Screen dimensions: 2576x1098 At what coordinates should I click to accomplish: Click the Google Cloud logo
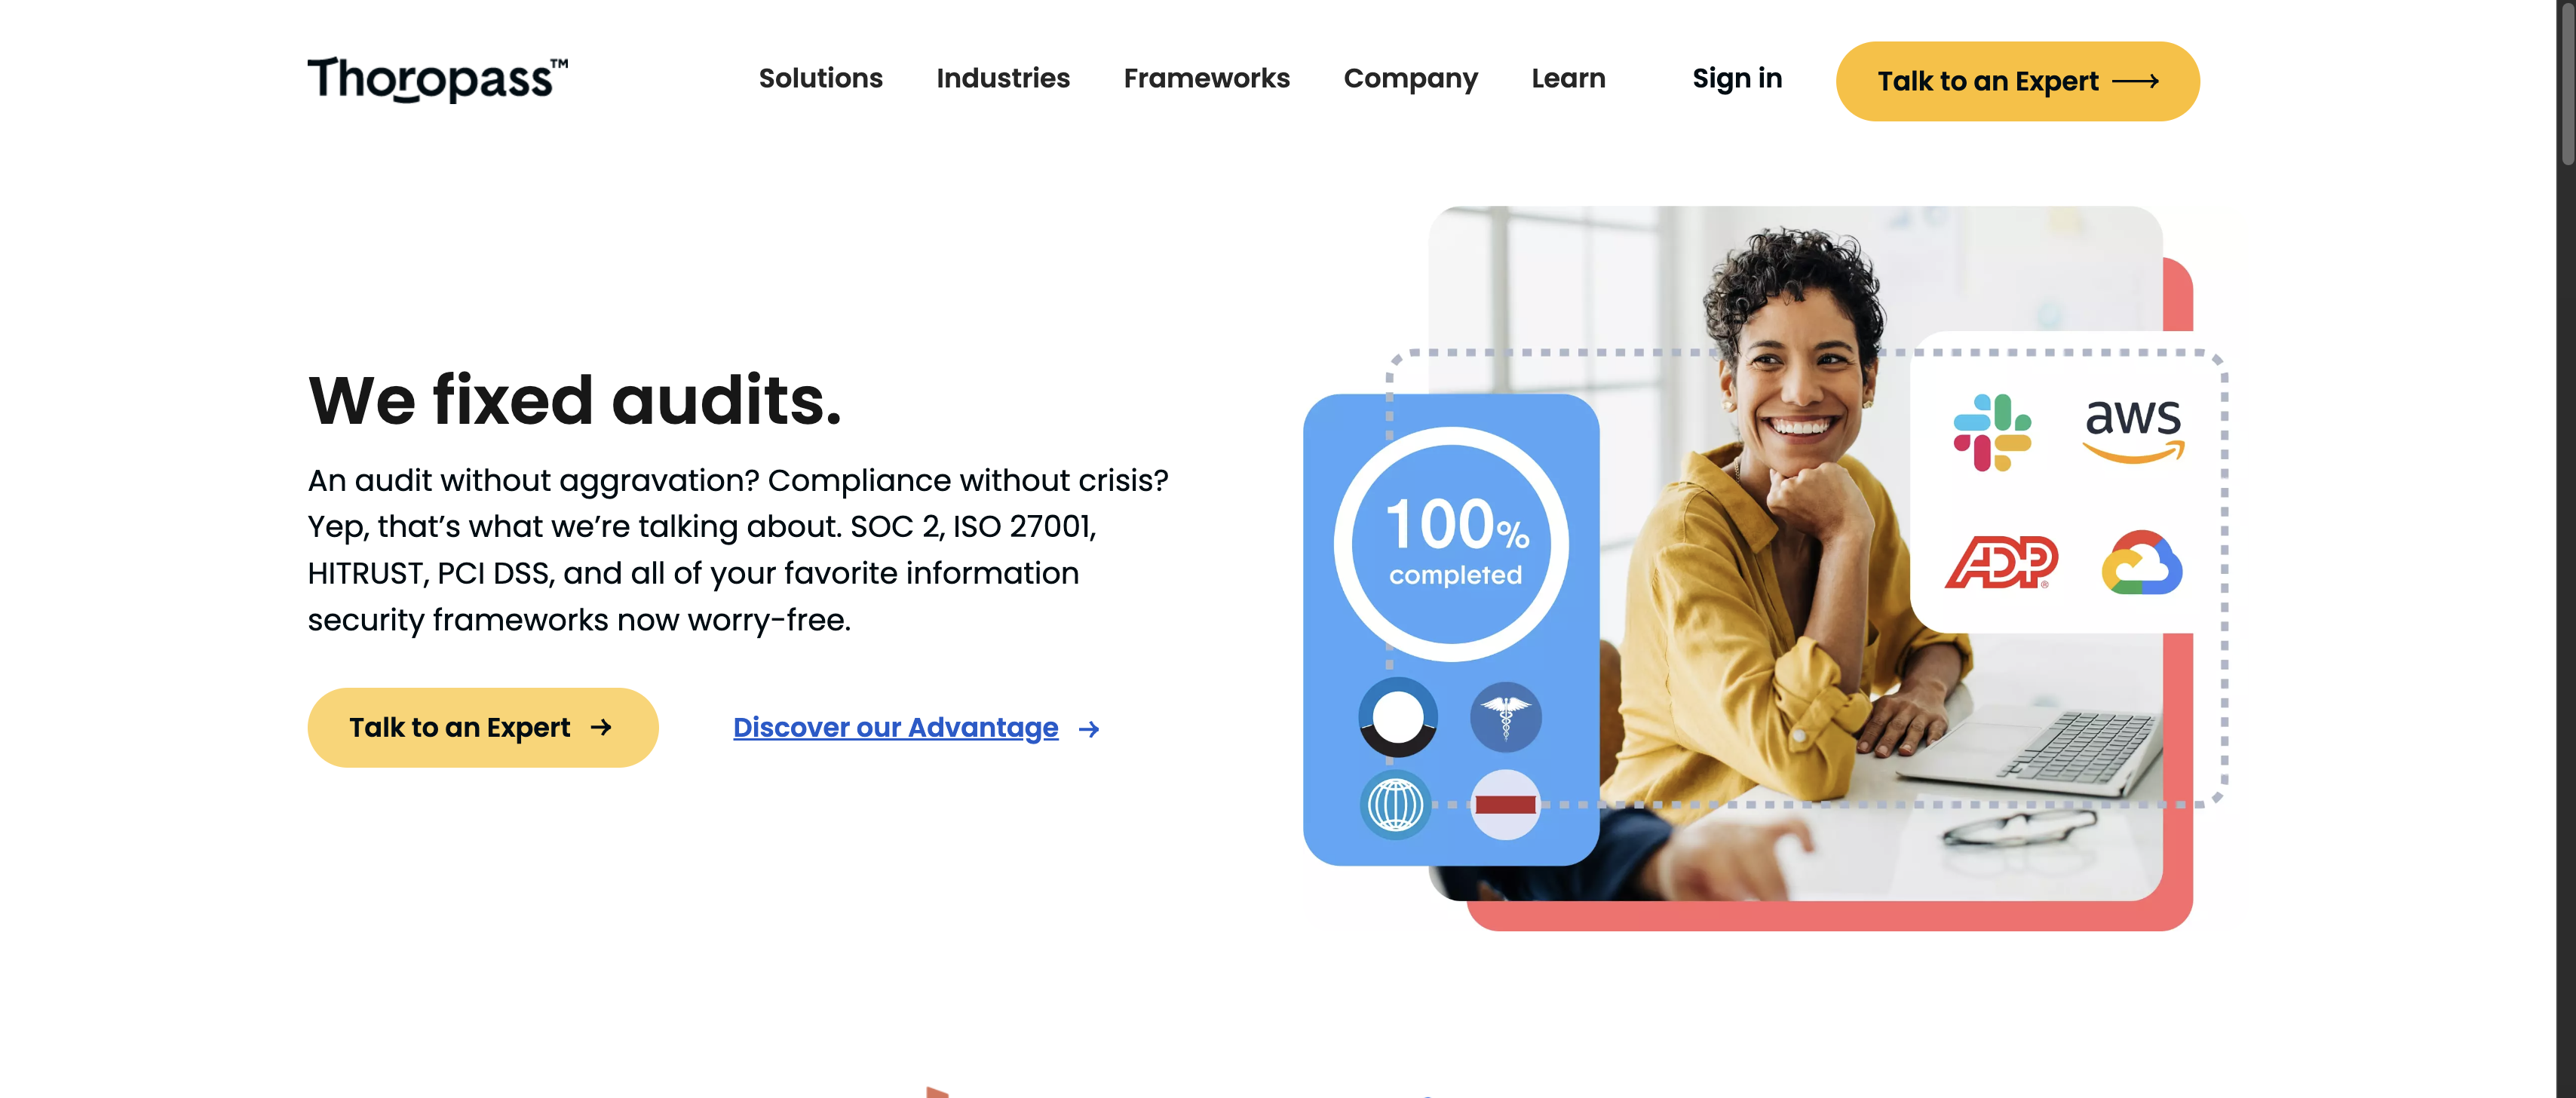2142,562
